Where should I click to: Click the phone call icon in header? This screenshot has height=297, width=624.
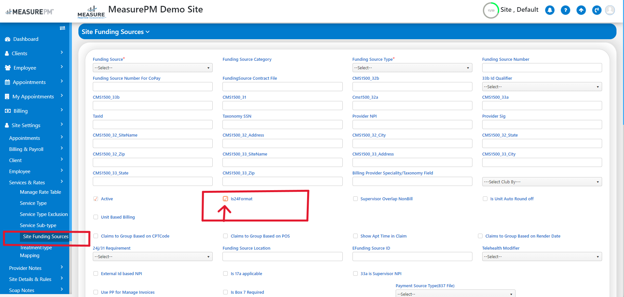[597, 10]
